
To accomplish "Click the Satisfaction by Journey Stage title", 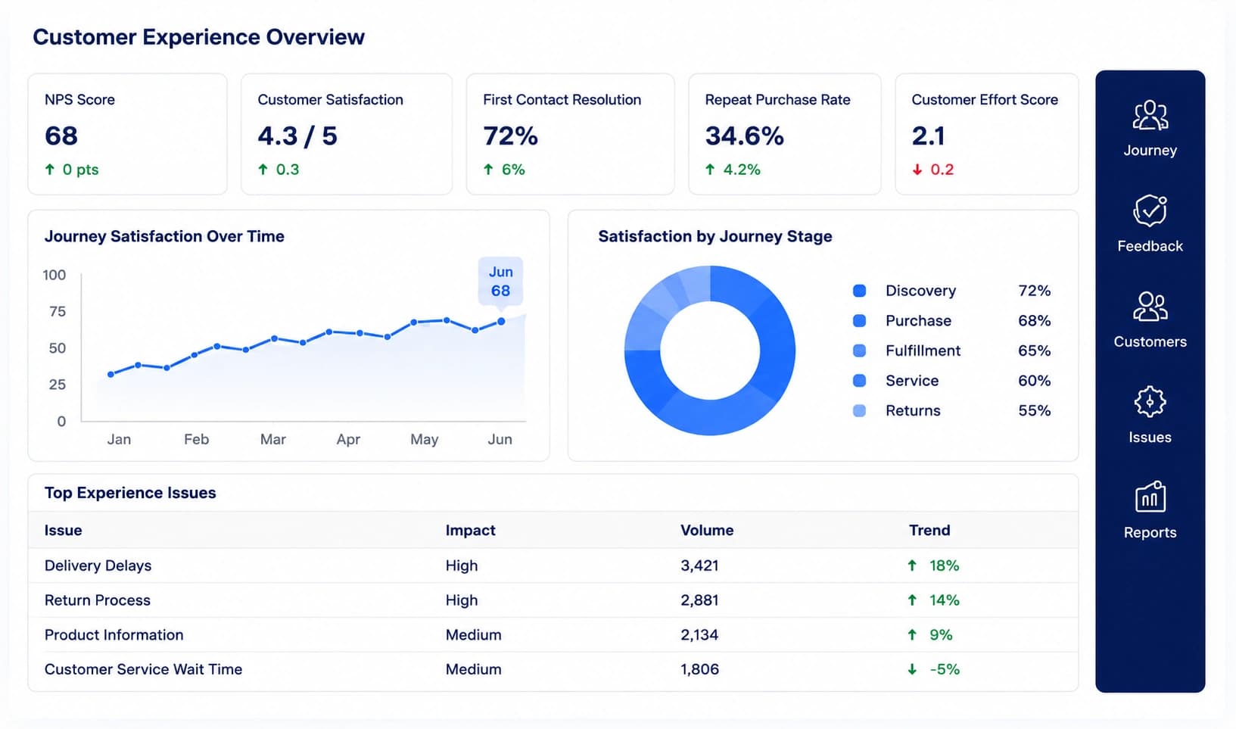I will (x=715, y=236).
